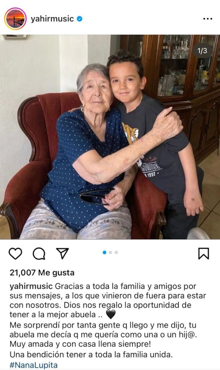Screen dimensions: 220x370
Task: Share the post via paper plane icon
Action: (62, 253)
